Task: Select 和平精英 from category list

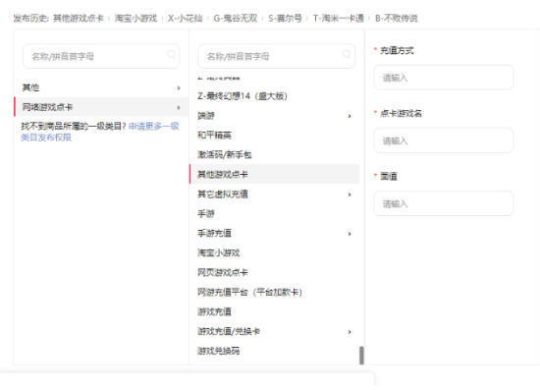Action: [x=214, y=136]
